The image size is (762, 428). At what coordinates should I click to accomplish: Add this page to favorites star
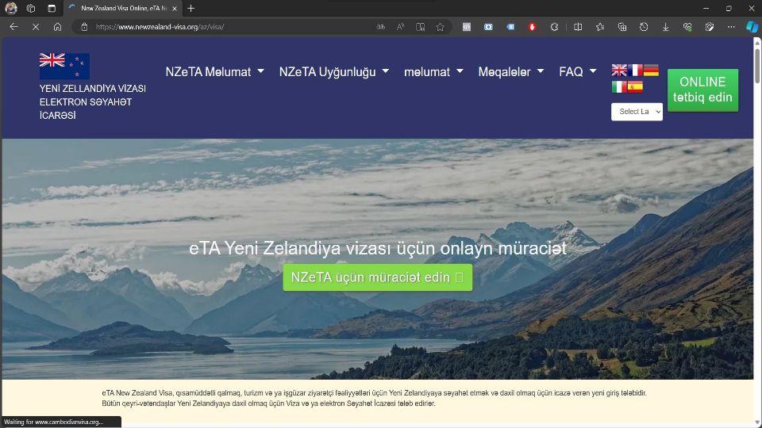click(x=441, y=27)
